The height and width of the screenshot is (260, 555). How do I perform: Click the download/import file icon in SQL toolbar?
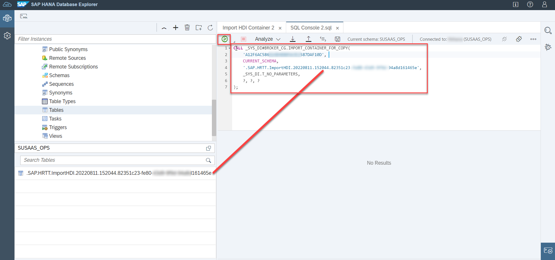point(293,39)
